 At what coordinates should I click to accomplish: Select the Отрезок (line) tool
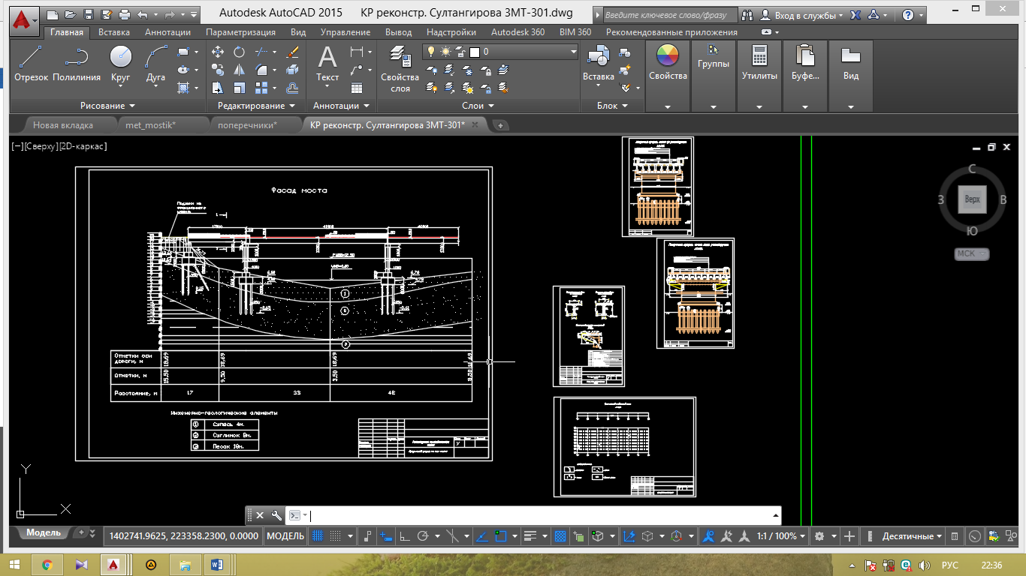[x=31, y=63]
